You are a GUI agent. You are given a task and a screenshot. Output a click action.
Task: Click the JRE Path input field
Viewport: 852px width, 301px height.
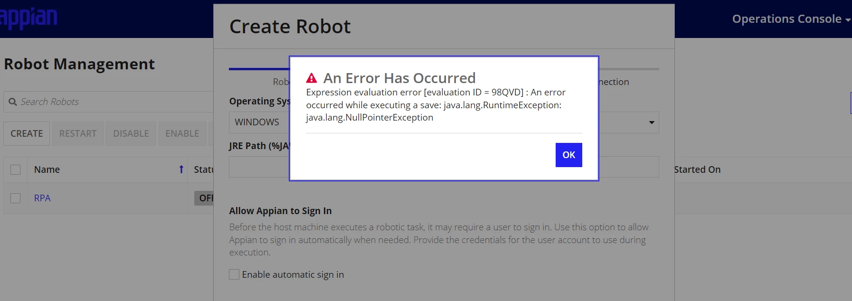coord(444,167)
